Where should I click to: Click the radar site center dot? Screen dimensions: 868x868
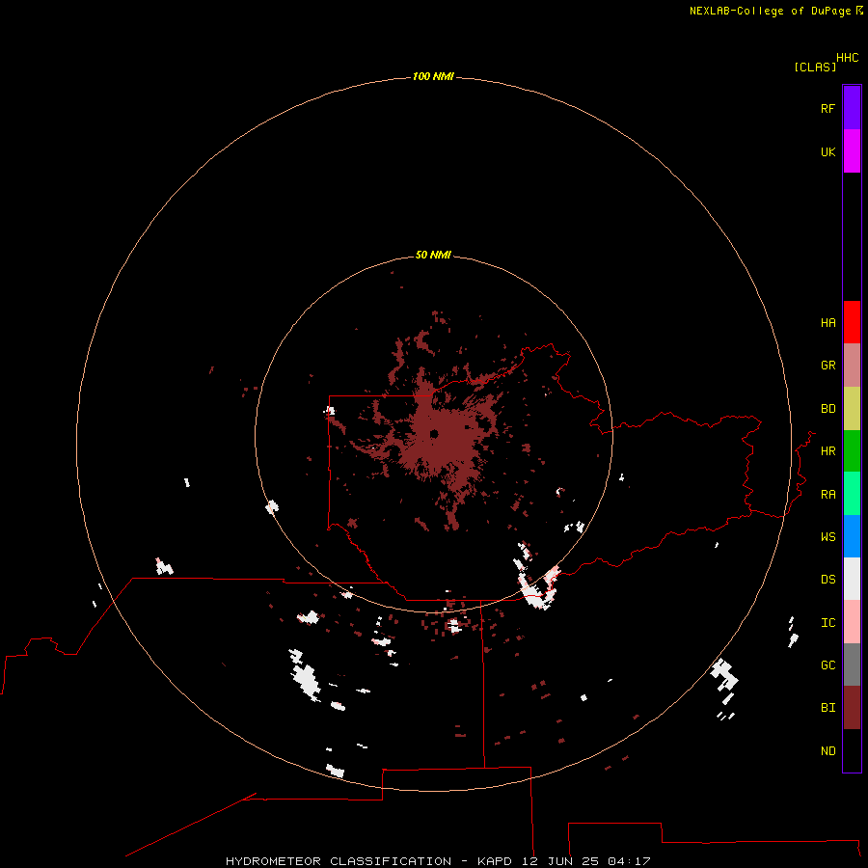point(434,434)
